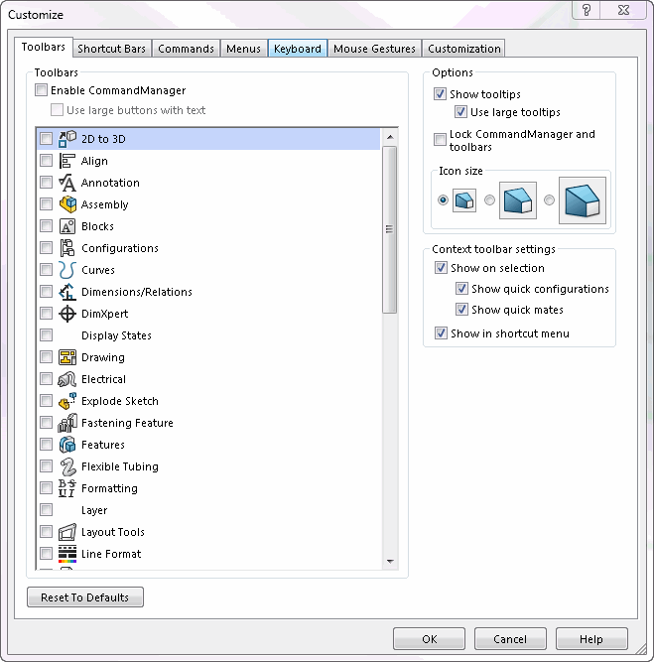This screenshot has width=654, height=662.
Task: Click the DimXpert crosshair icon
Action: click(x=67, y=314)
